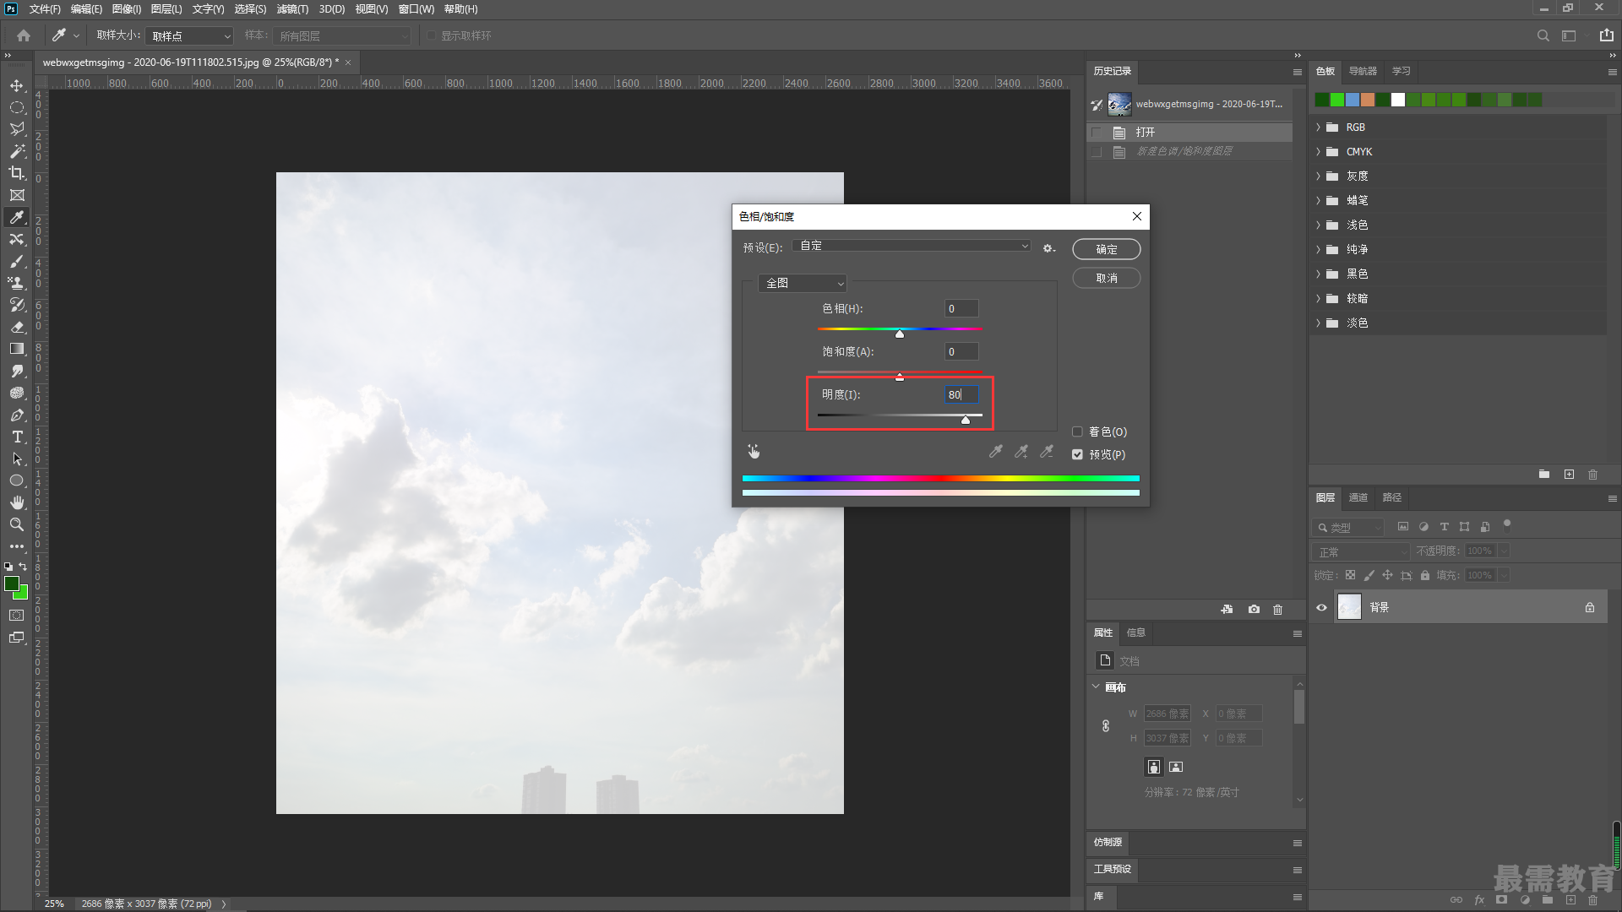Open the 历史记录 panel menu icon

(1297, 72)
